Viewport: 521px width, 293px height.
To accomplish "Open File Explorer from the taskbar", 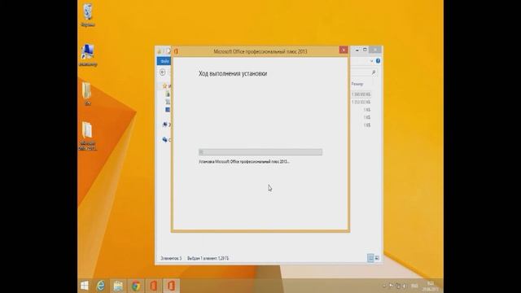I will 118,286.
